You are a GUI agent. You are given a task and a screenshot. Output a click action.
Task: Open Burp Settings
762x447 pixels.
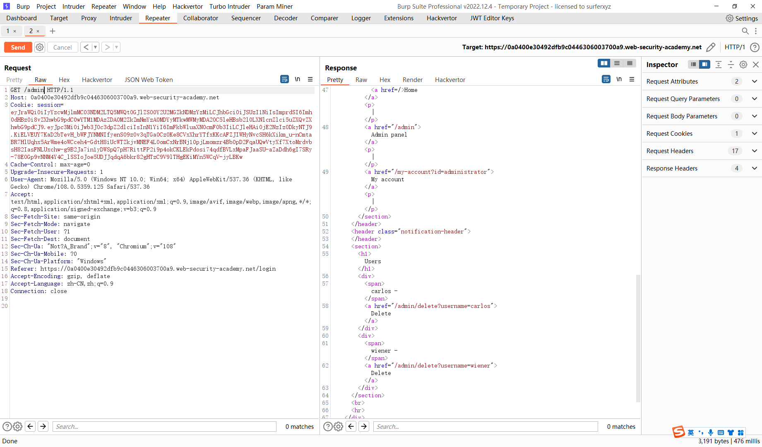tap(742, 18)
